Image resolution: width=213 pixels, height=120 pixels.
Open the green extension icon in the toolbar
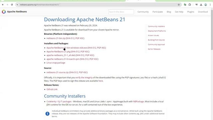coord(185,5)
